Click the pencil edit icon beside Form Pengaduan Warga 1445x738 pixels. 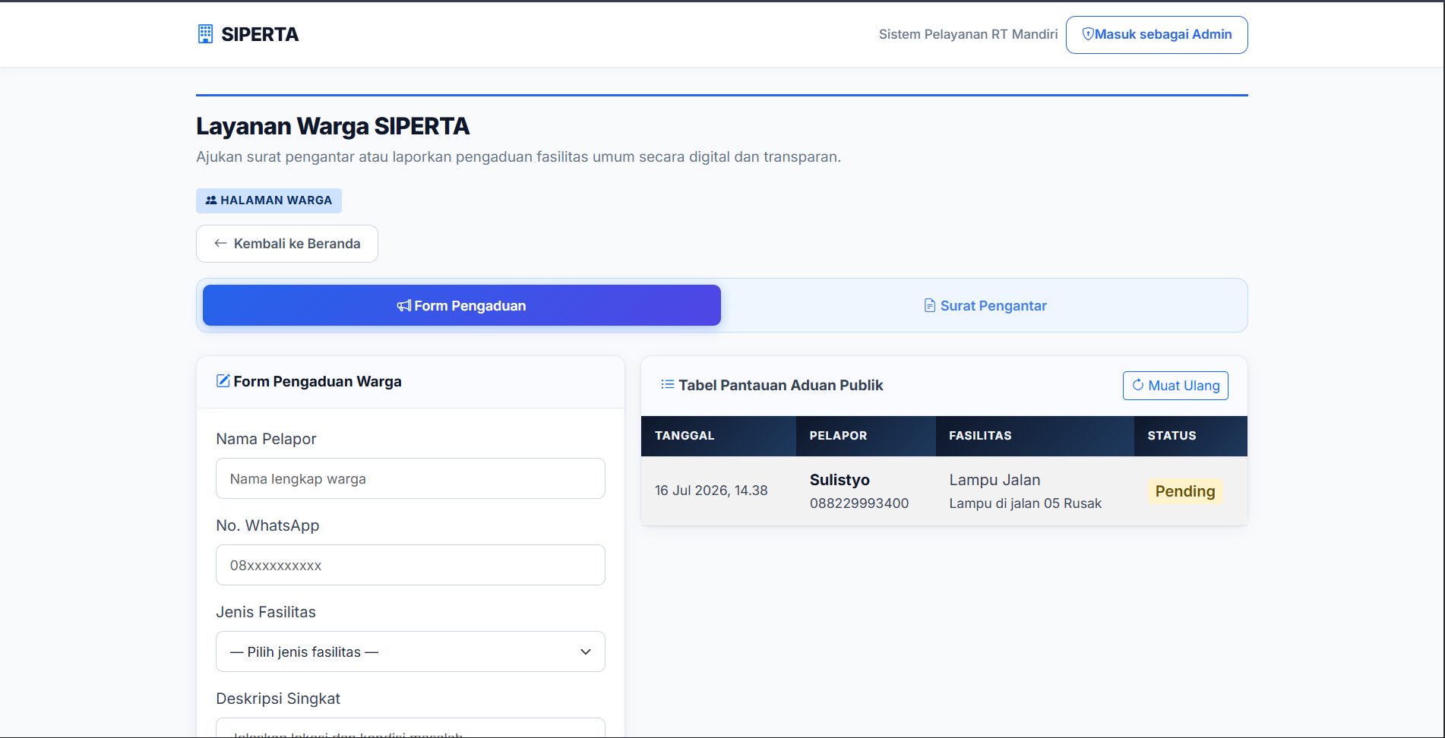(223, 380)
